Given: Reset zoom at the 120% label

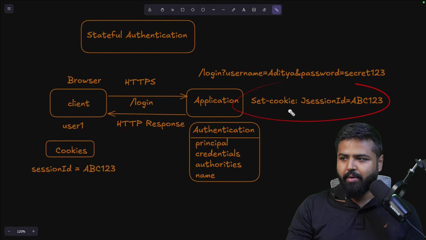Looking at the screenshot, I should tap(21, 231).
